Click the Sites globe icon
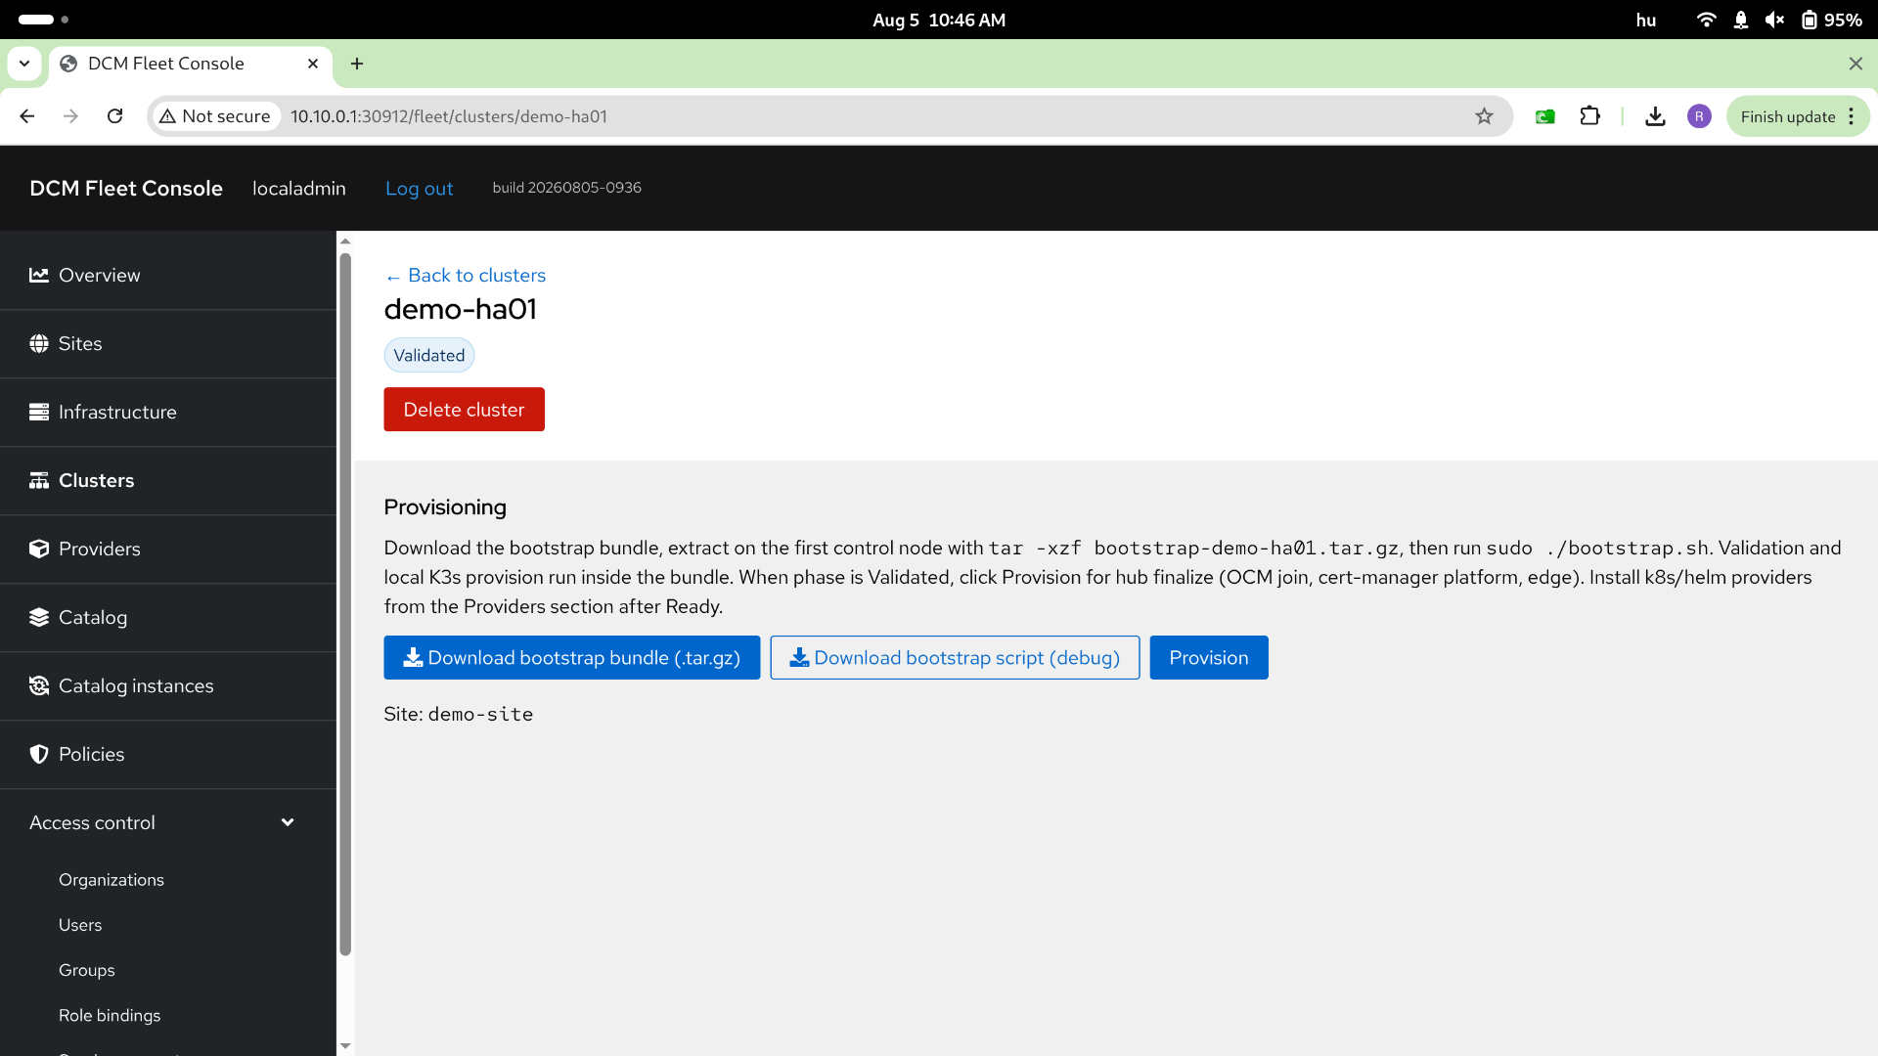Screen dimensions: 1878x1056 click(39, 343)
